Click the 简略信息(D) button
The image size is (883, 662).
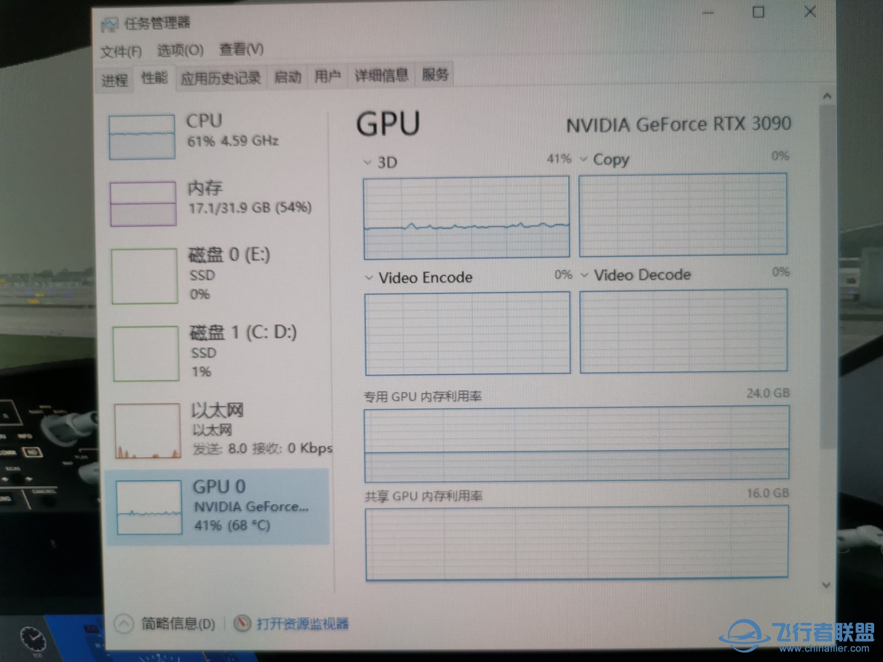[x=178, y=624]
